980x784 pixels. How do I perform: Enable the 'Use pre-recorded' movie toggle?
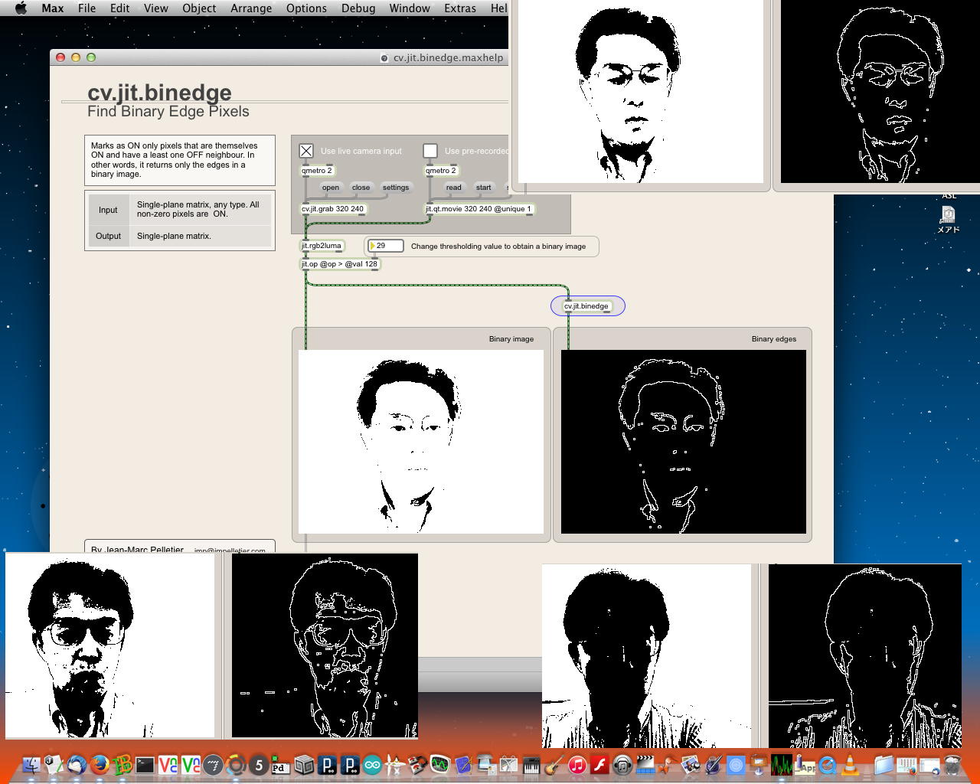[430, 151]
